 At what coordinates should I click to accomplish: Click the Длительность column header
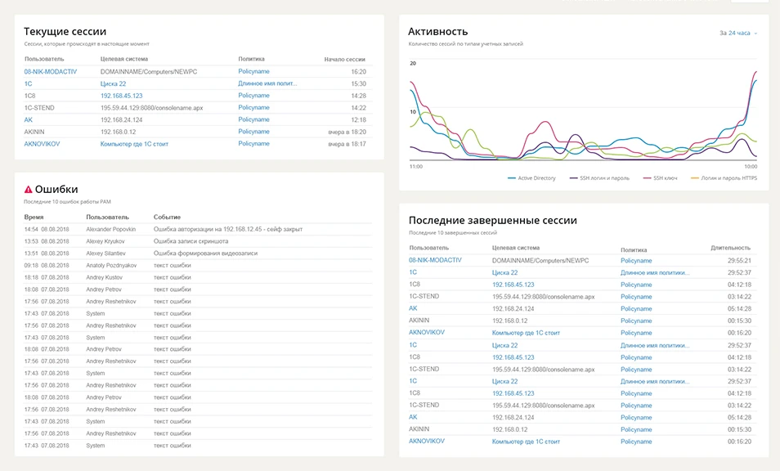pyautogui.click(x=731, y=248)
